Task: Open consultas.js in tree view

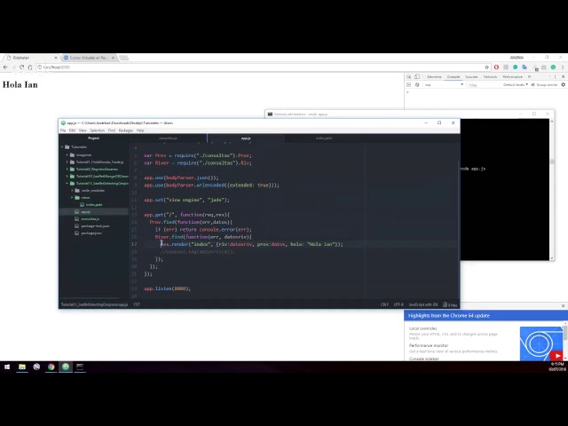Action: [91, 219]
